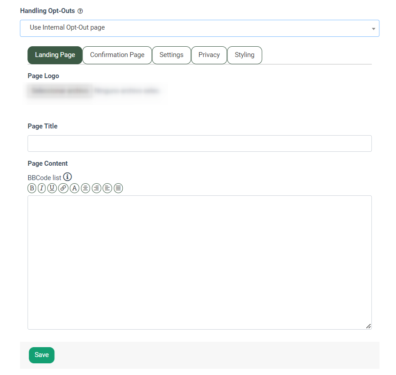Click inside the Page Content text area
The width and height of the screenshot is (396, 375).
point(200,262)
